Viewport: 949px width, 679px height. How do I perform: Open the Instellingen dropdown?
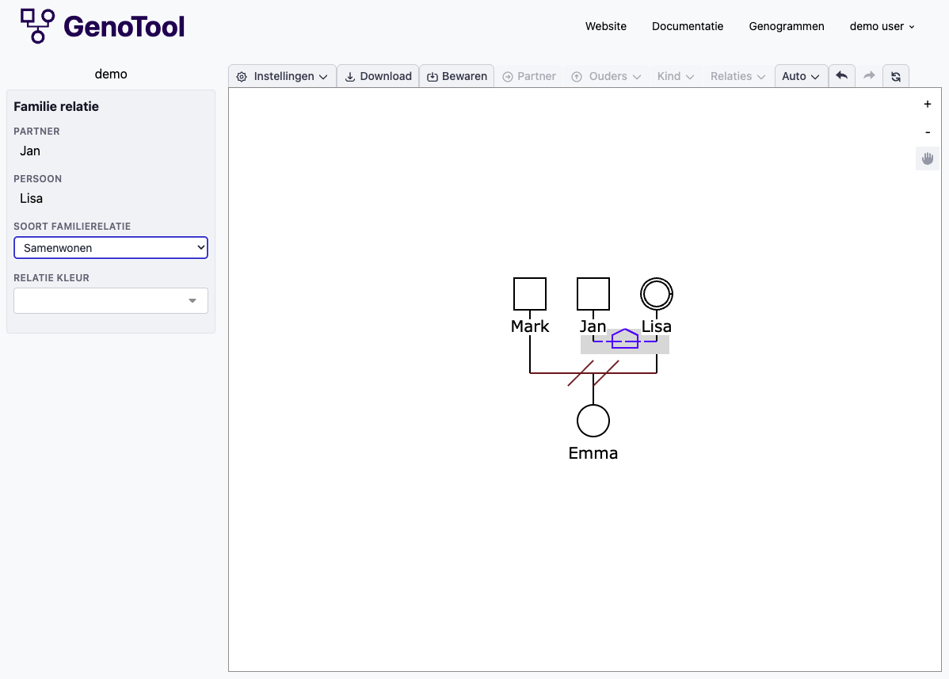click(x=282, y=76)
